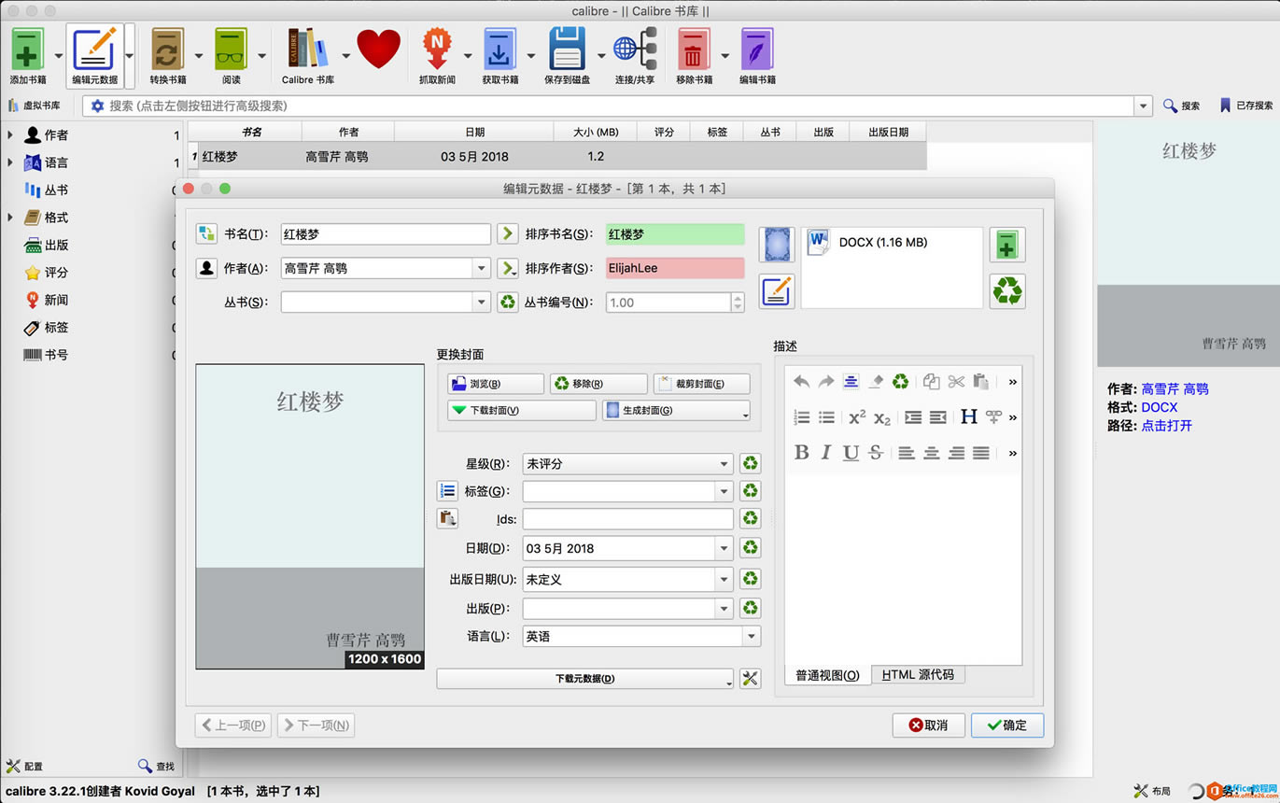Confirm changes with the 确定 button
Image resolution: width=1280 pixels, height=803 pixels.
(x=1006, y=725)
